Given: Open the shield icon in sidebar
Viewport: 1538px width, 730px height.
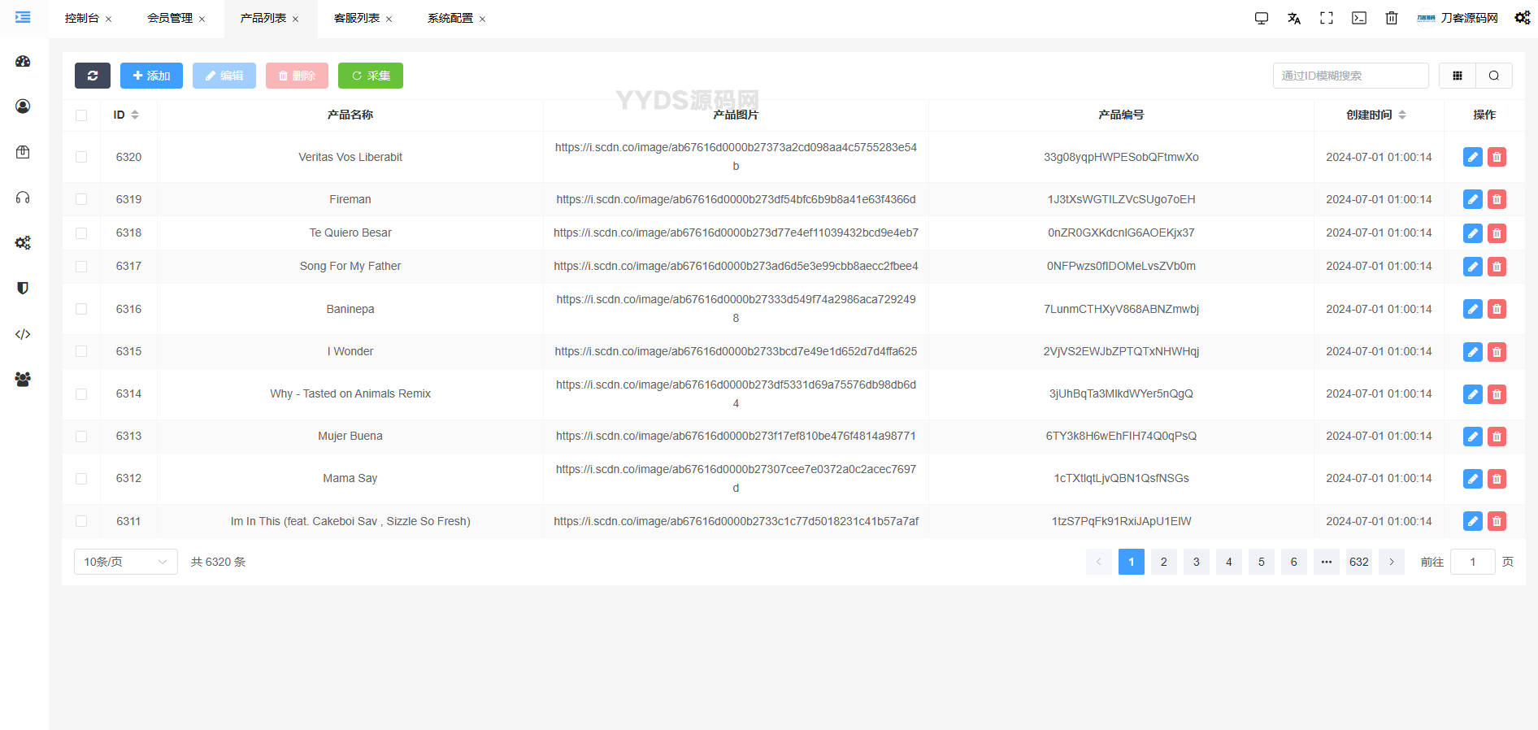Looking at the screenshot, I should (x=23, y=289).
